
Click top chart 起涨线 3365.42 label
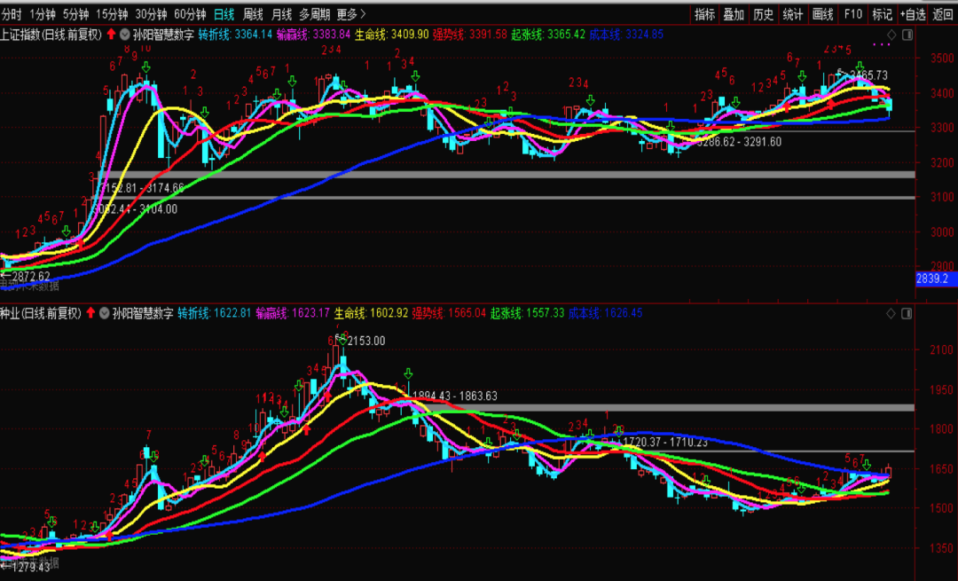tap(548, 35)
